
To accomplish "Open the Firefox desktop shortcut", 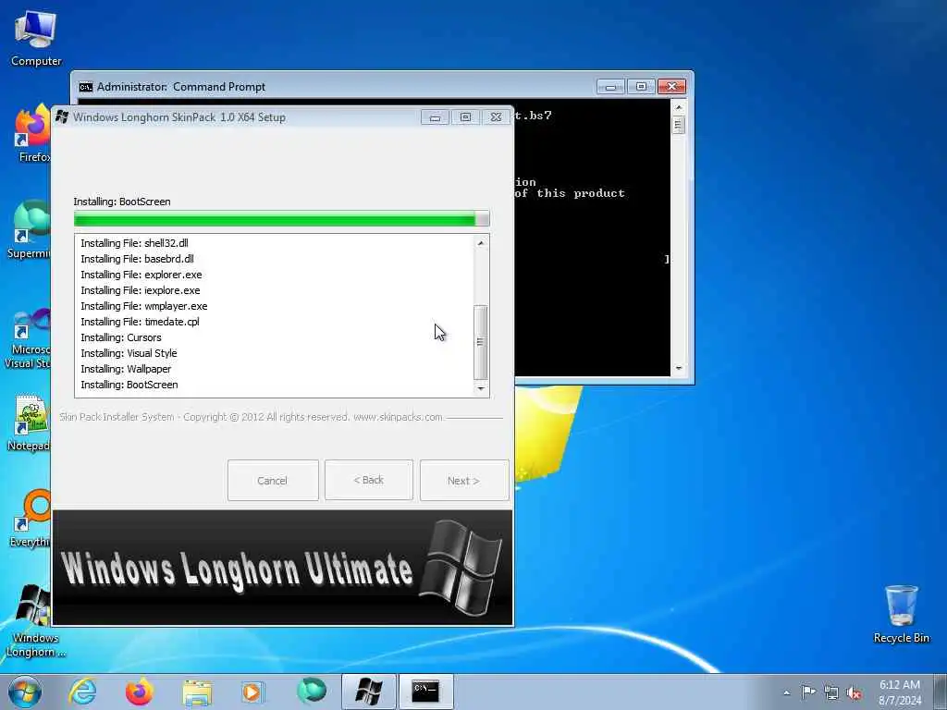I will point(33,133).
